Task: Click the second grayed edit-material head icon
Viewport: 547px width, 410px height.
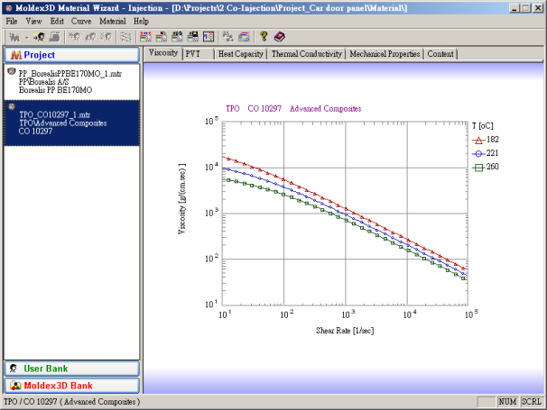Action: tap(90, 37)
